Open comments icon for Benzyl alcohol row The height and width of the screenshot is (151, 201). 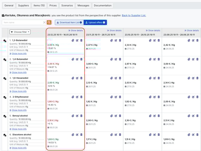click(5, 116)
